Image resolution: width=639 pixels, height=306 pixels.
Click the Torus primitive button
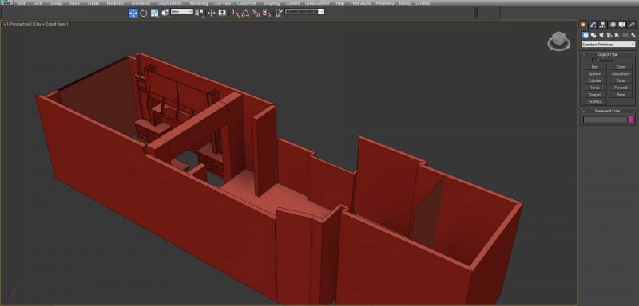(x=595, y=88)
